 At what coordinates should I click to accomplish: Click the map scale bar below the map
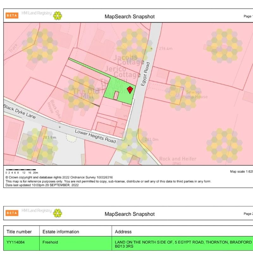(x=21, y=170)
